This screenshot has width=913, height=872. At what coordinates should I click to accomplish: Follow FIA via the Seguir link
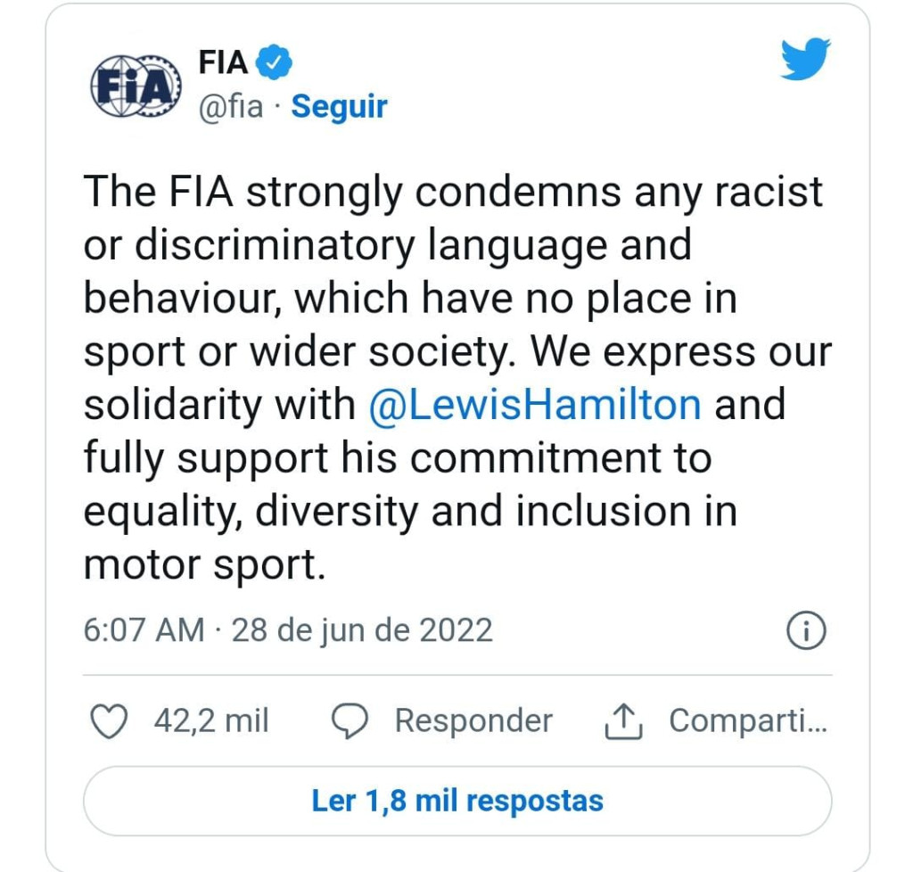click(x=339, y=107)
